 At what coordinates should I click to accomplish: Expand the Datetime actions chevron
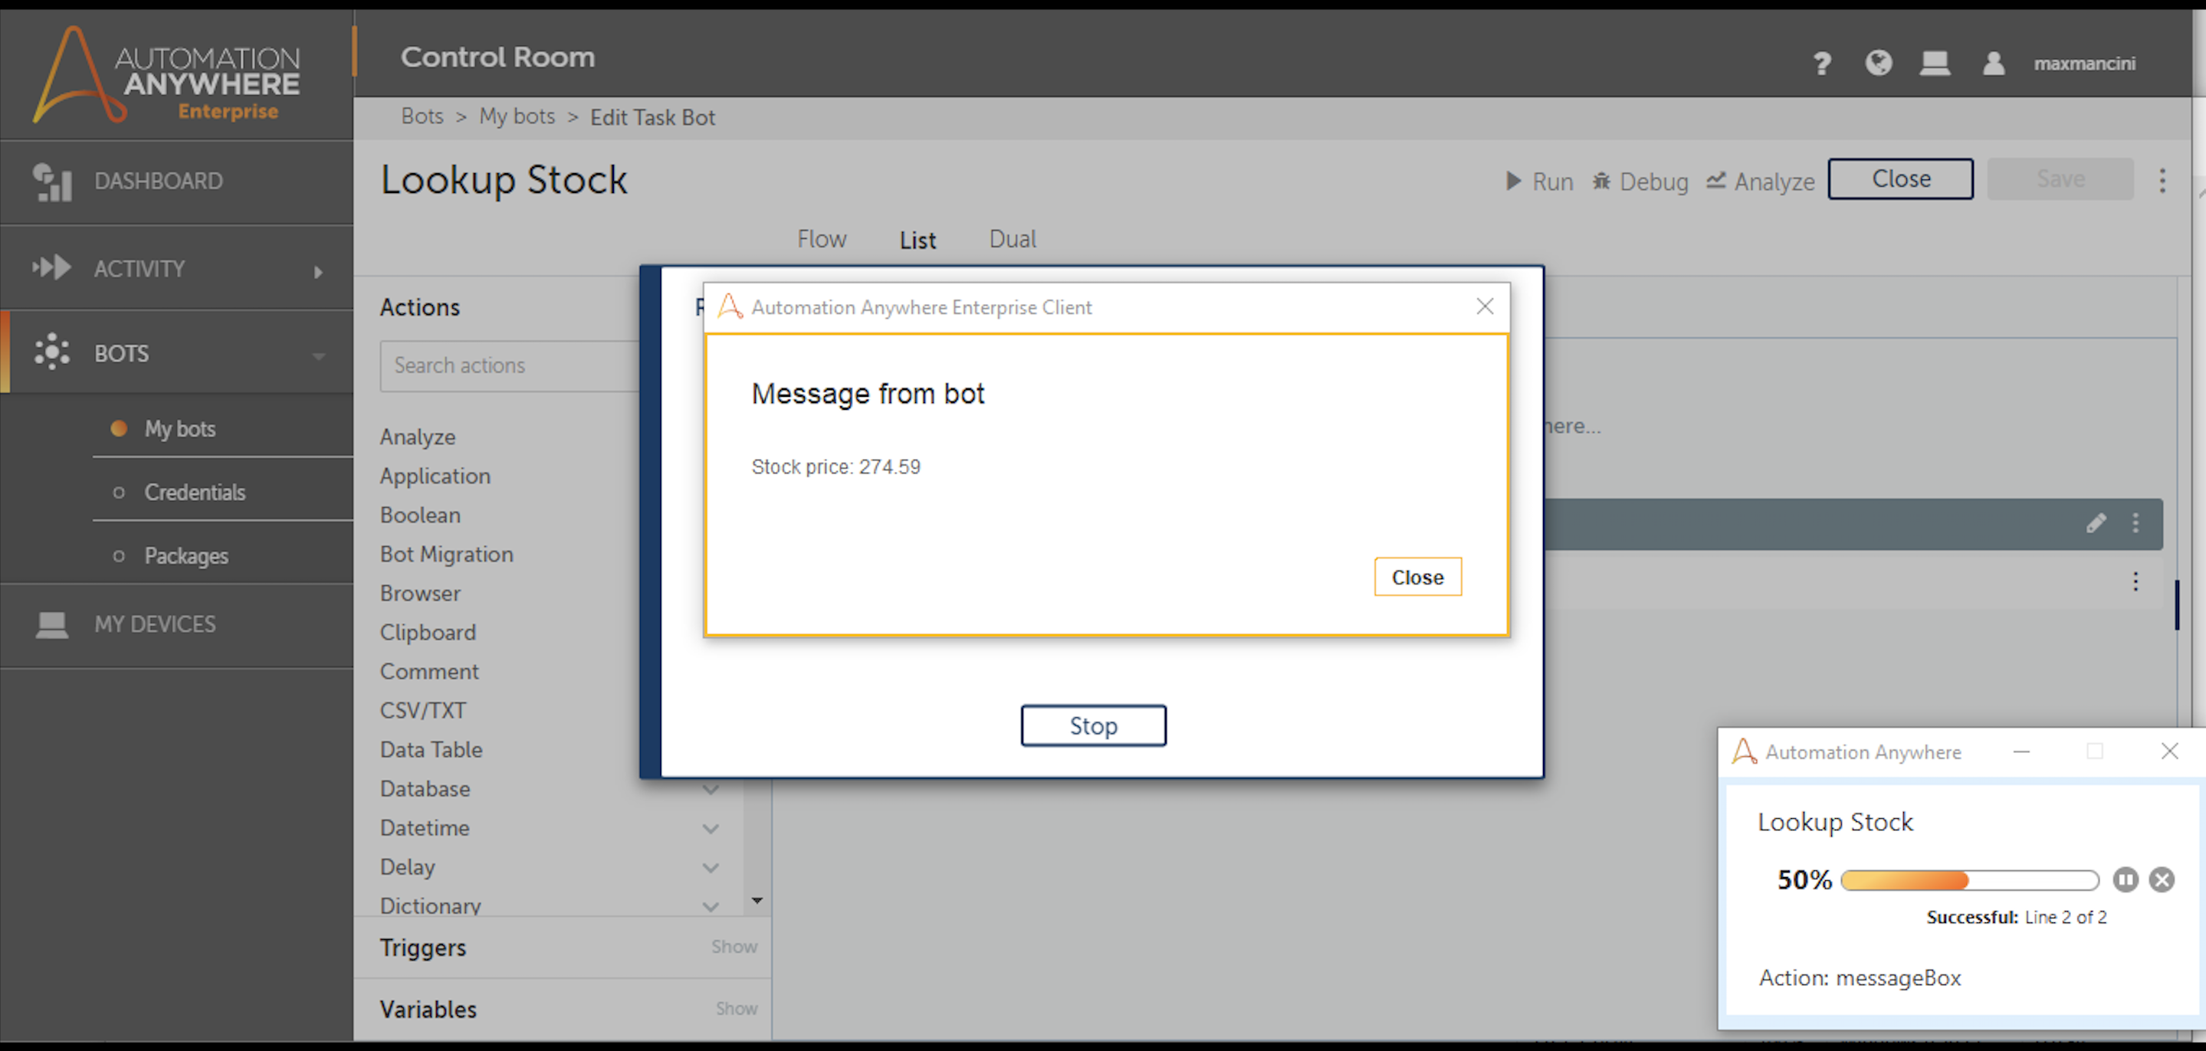(710, 829)
